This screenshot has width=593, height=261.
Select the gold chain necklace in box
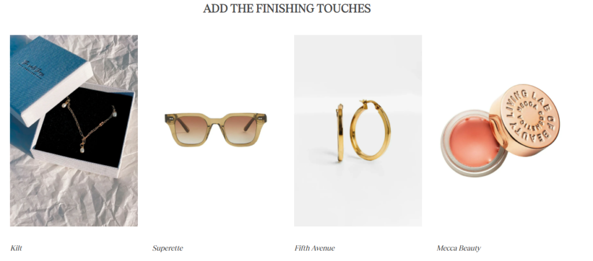click(x=89, y=124)
